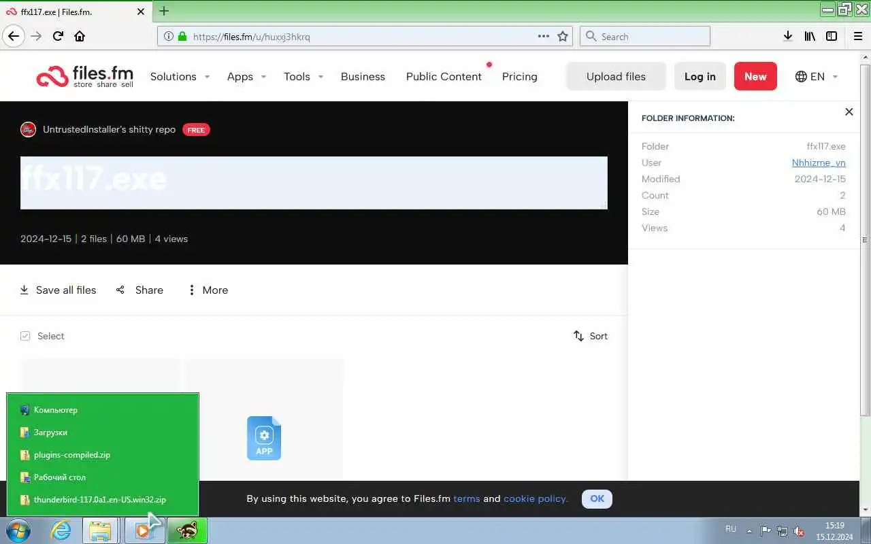The image size is (871, 544).
Task: Expand the Tools menu
Action: (303, 76)
